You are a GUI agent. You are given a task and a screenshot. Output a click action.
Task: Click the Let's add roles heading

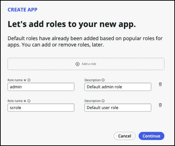coord(72,24)
